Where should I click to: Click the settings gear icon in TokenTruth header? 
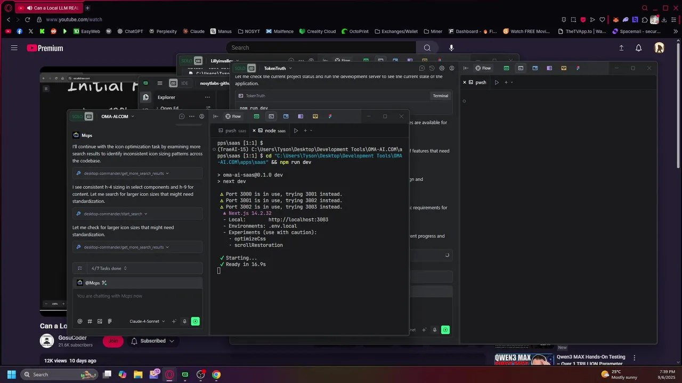pyautogui.click(x=442, y=68)
